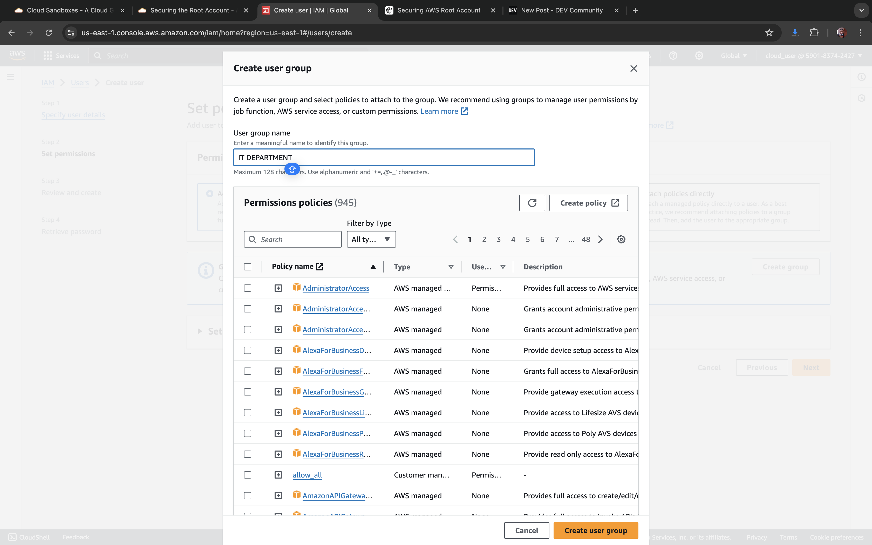This screenshot has height=545, width=872.
Task: Toggle the select-all policies header checkbox
Action: click(x=248, y=267)
